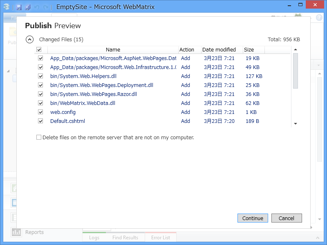Uncheck bin/WebMatrix.WebData.dll checkbox

[40, 103]
